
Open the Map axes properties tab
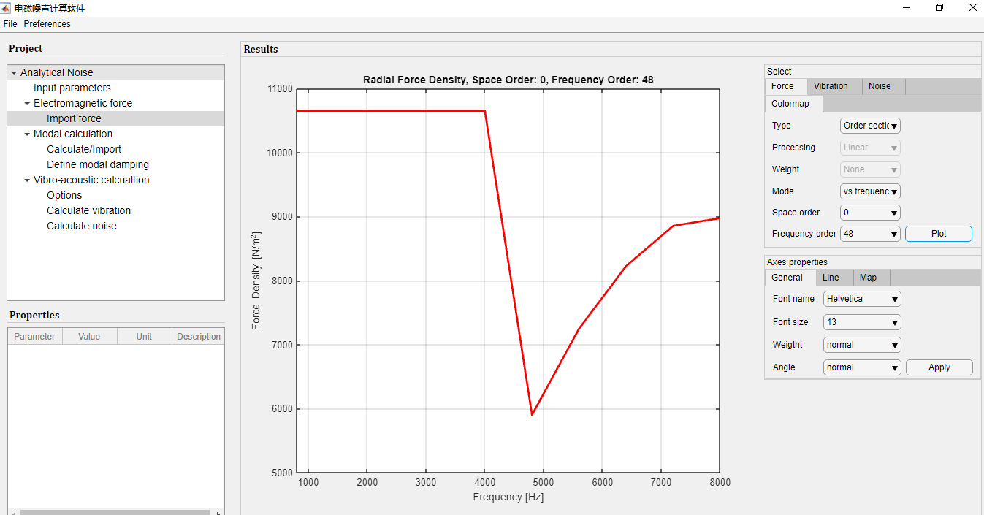click(x=868, y=278)
